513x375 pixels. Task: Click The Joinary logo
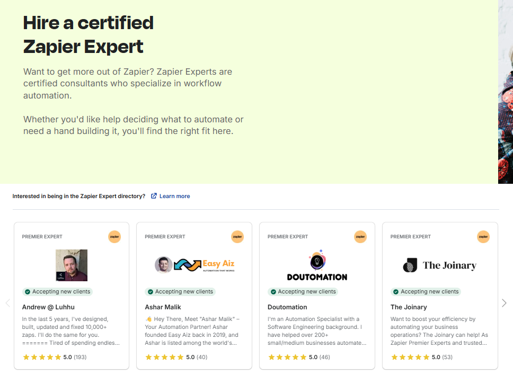[439, 265]
